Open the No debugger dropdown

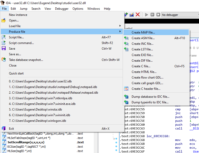[180, 15]
